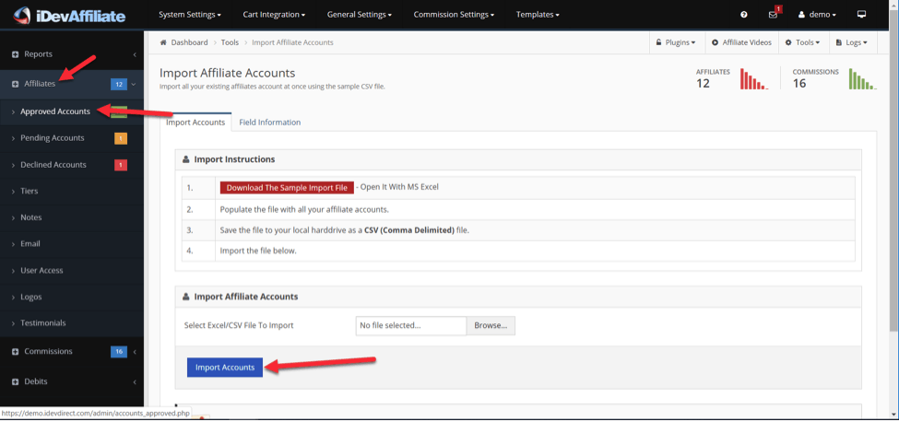Image resolution: width=899 pixels, height=421 pixels.
Task: Collapse the Affiliates sidebar section
Action: [x=72, y=84]
